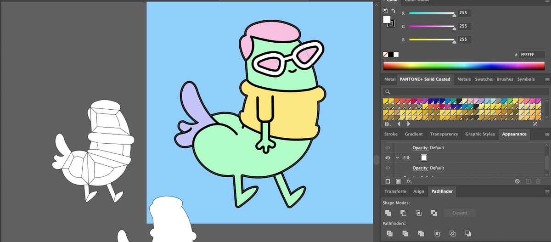The width and height of the screenshot is (551, 242).
Task: Open the Appearance panel options menu
Action: point(546,134)
